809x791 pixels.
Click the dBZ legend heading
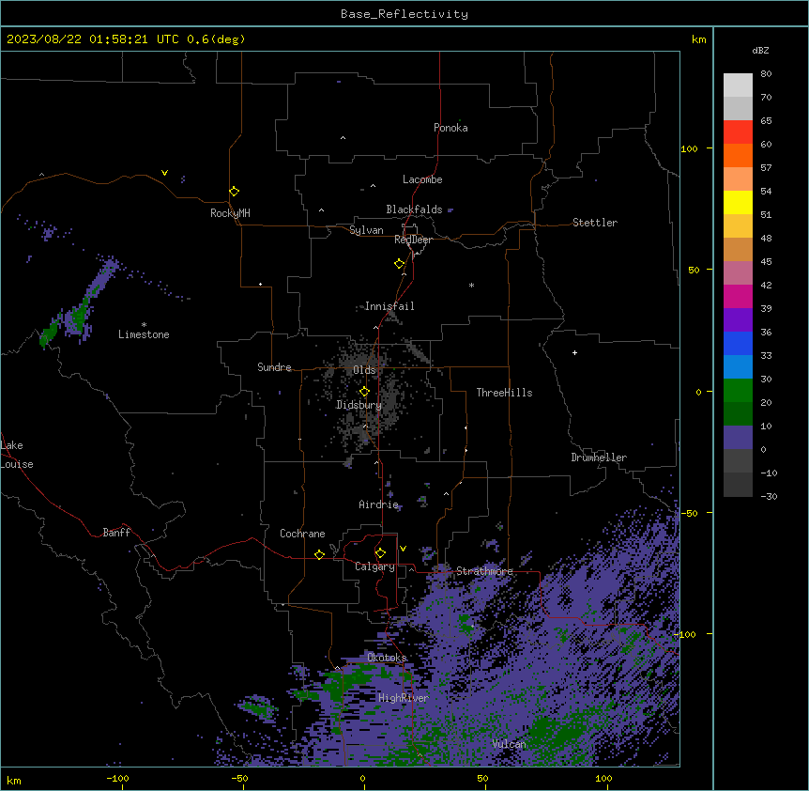pos(760,50)
